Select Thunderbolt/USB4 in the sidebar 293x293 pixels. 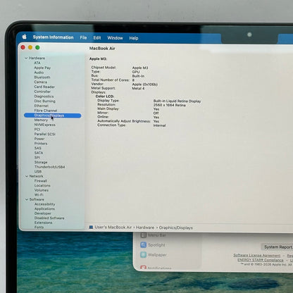(49, 167)
